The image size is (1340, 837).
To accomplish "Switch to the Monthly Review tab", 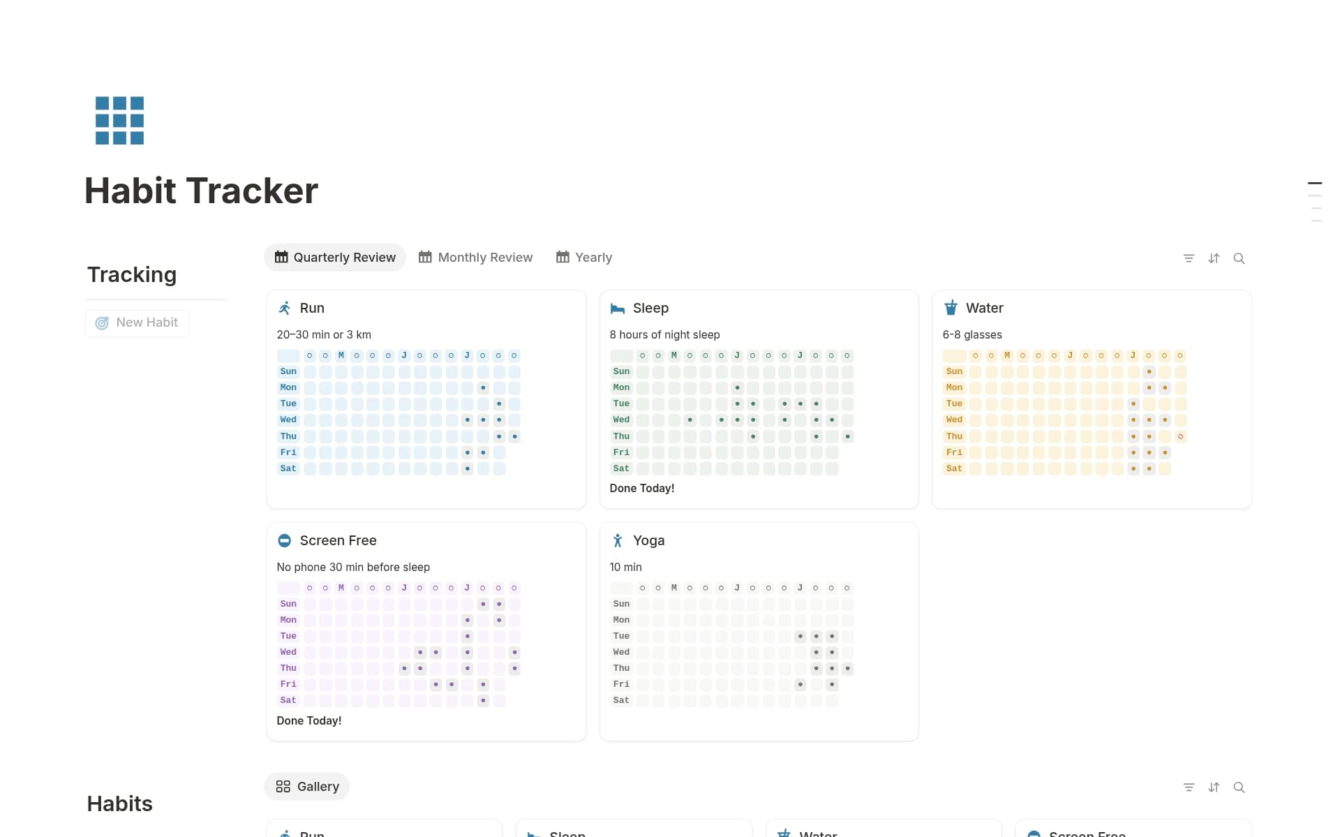I will point(475,257).
